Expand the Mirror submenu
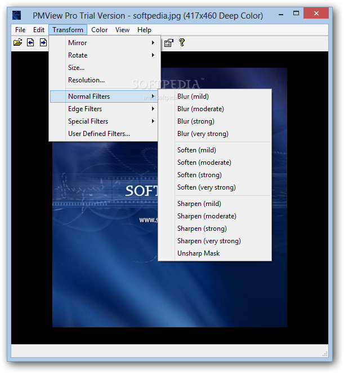This screenshot has width=344, height=373. click(105, 43)
